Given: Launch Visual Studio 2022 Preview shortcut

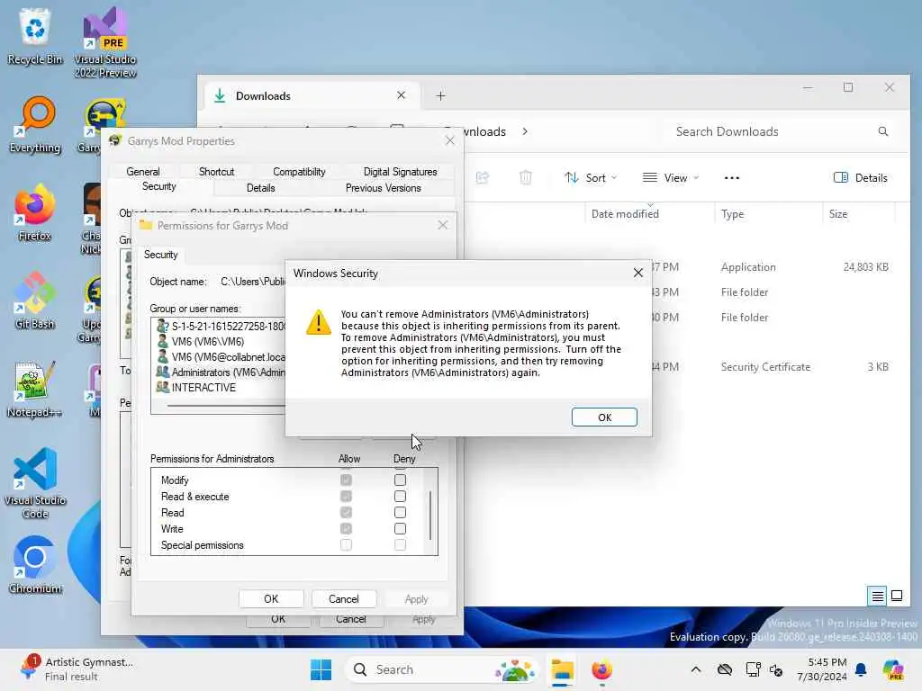Looking at the screenshot, I should [x=105, y=41].
